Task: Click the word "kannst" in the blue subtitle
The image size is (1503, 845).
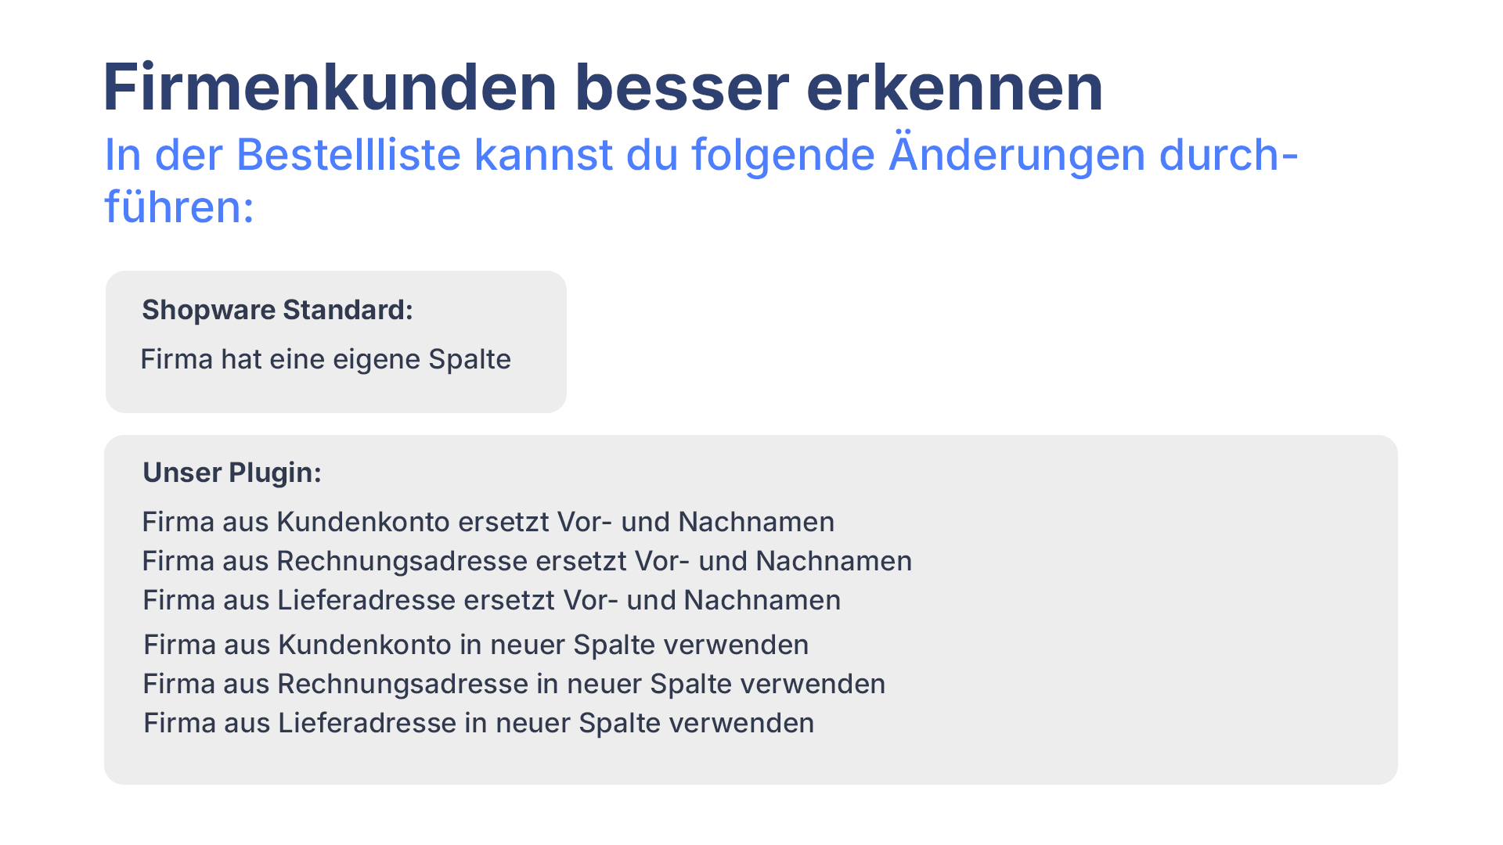Action: pos(545,154)
